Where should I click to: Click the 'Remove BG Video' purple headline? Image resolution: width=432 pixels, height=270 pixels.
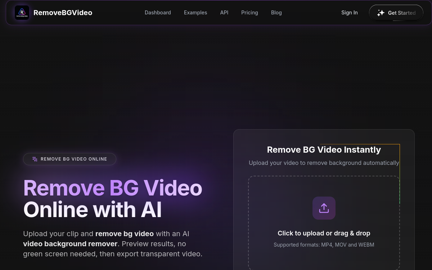coord(113,188)
